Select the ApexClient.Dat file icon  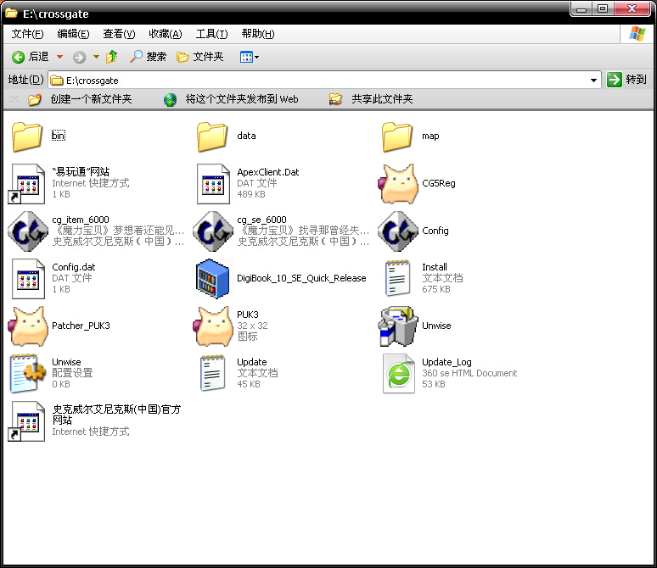[x=212, y=184]
